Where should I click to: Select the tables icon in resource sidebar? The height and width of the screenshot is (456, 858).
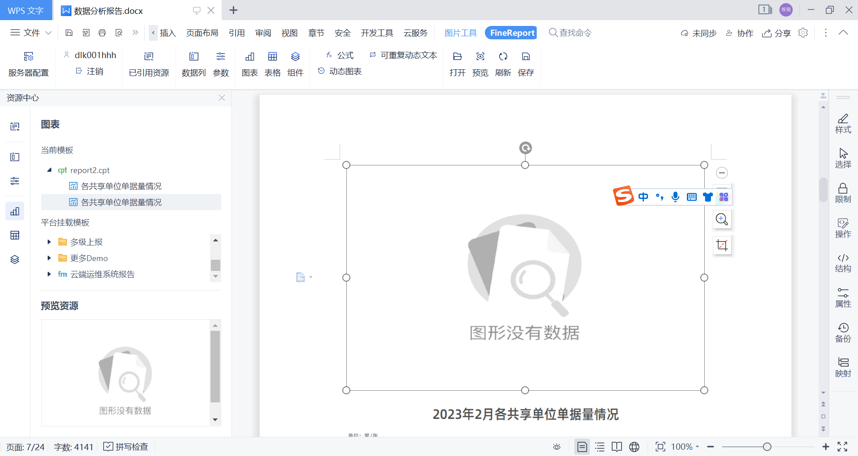click(15, 235)
